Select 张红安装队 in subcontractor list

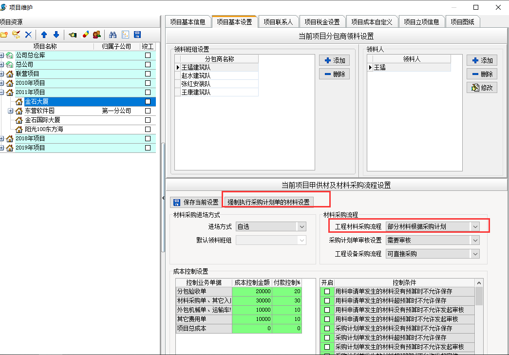(x=196, y=84)
